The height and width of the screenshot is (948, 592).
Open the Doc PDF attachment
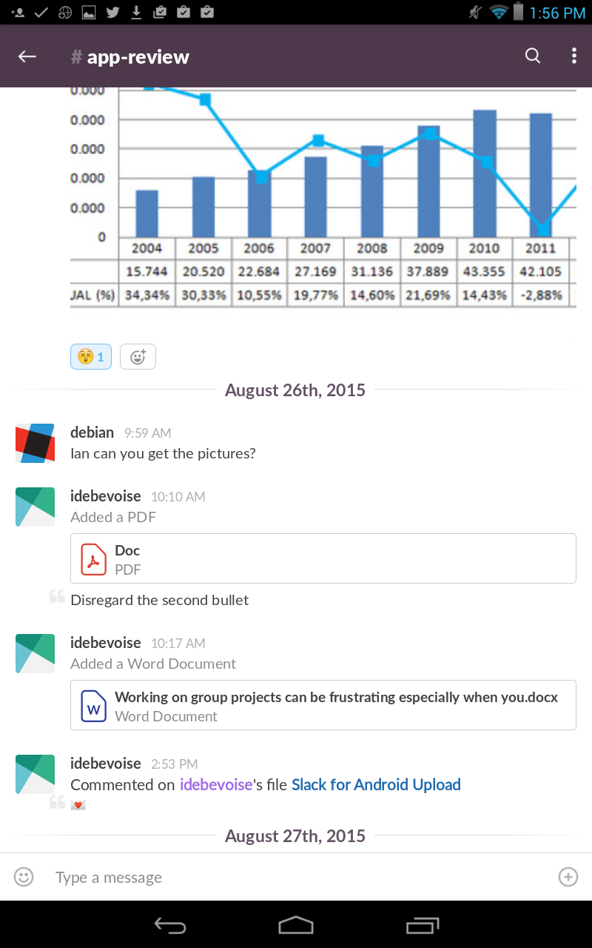(x=323, y=558)
